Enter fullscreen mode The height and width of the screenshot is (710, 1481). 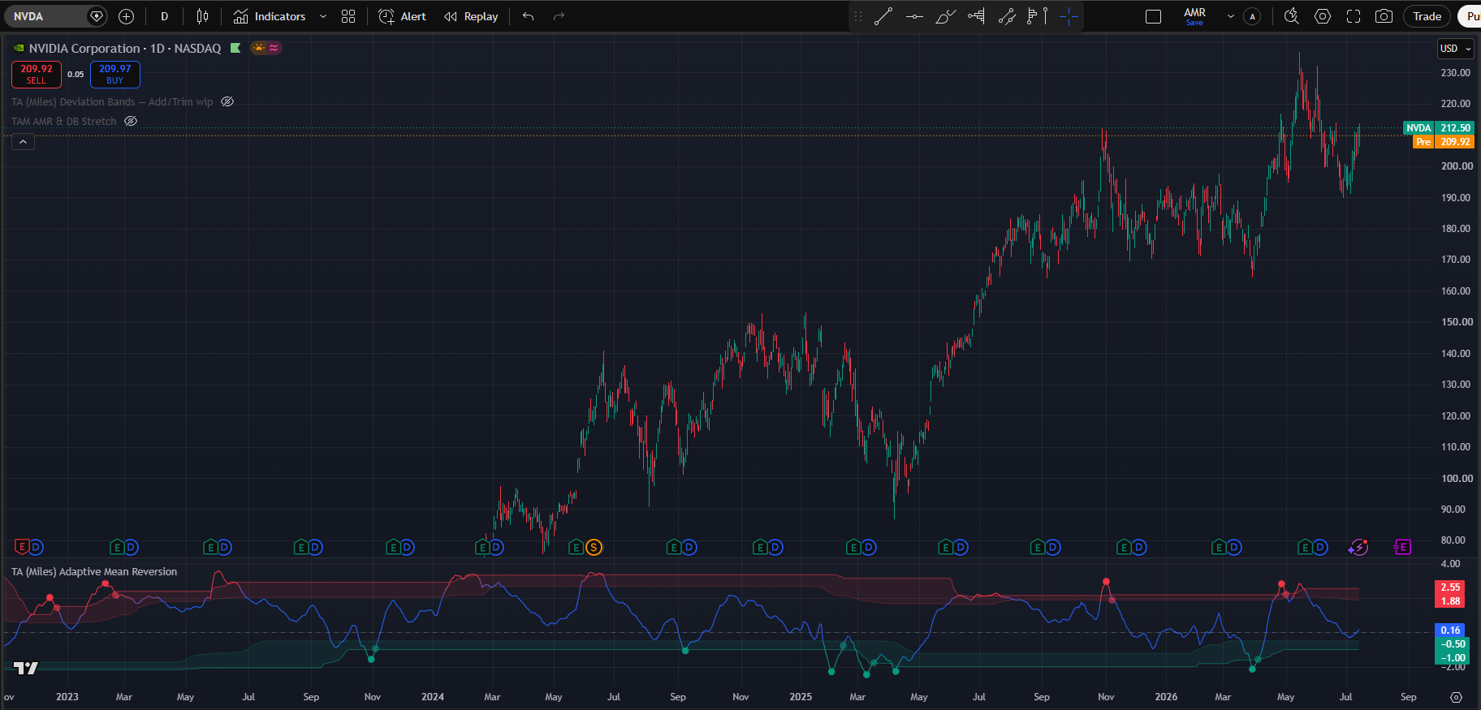[1354, 16]
